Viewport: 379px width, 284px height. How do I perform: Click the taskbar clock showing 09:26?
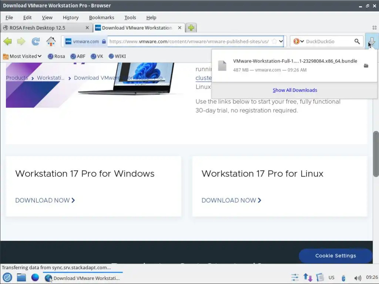[372, 277]
